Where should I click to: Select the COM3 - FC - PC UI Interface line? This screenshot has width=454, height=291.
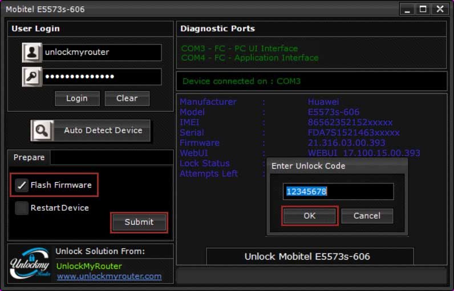coord(240,48)
